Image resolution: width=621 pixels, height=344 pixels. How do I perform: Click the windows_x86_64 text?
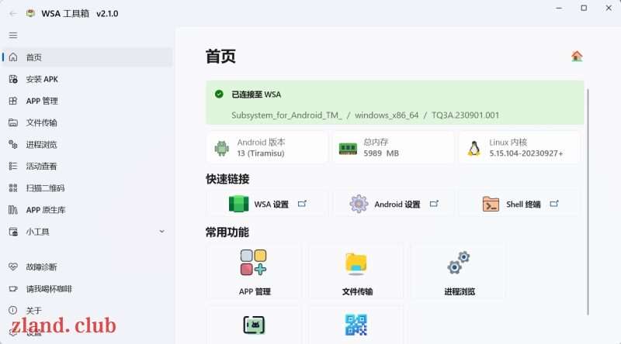387,115
